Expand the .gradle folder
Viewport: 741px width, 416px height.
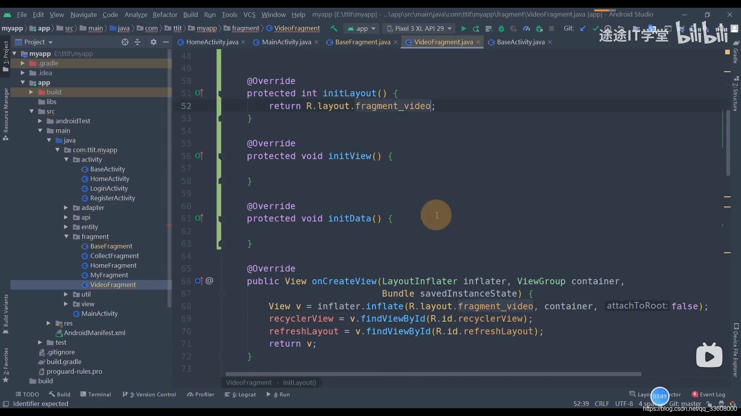pos(22,63)
